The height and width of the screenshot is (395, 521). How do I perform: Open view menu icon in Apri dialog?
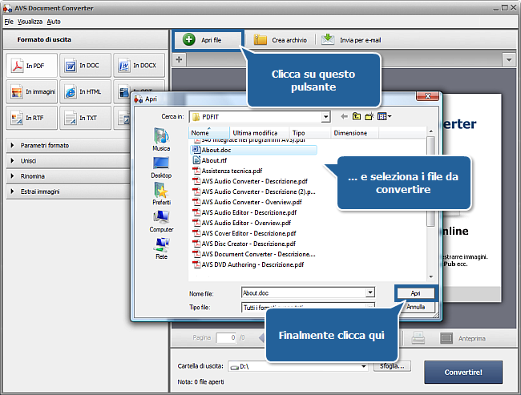[385, 117]
